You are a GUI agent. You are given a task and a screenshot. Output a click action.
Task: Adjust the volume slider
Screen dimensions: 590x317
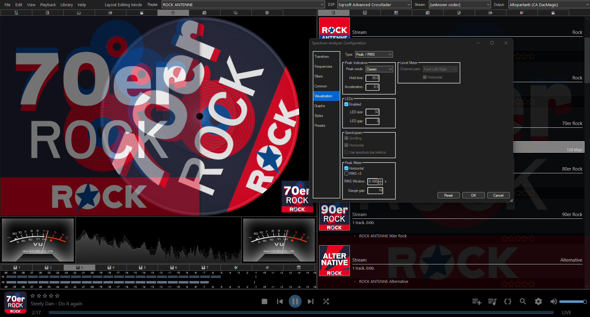coord(573,302)
